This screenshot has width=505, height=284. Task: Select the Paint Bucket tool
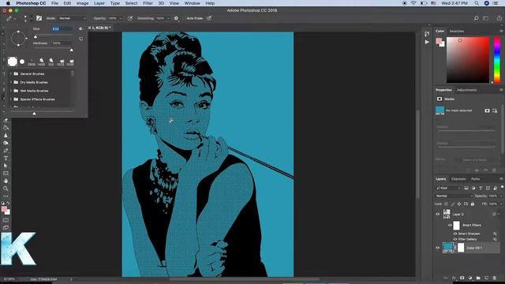point(6,128)
